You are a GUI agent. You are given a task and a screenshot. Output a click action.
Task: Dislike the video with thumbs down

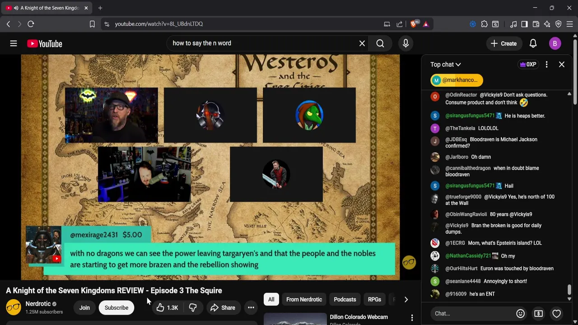193,308
